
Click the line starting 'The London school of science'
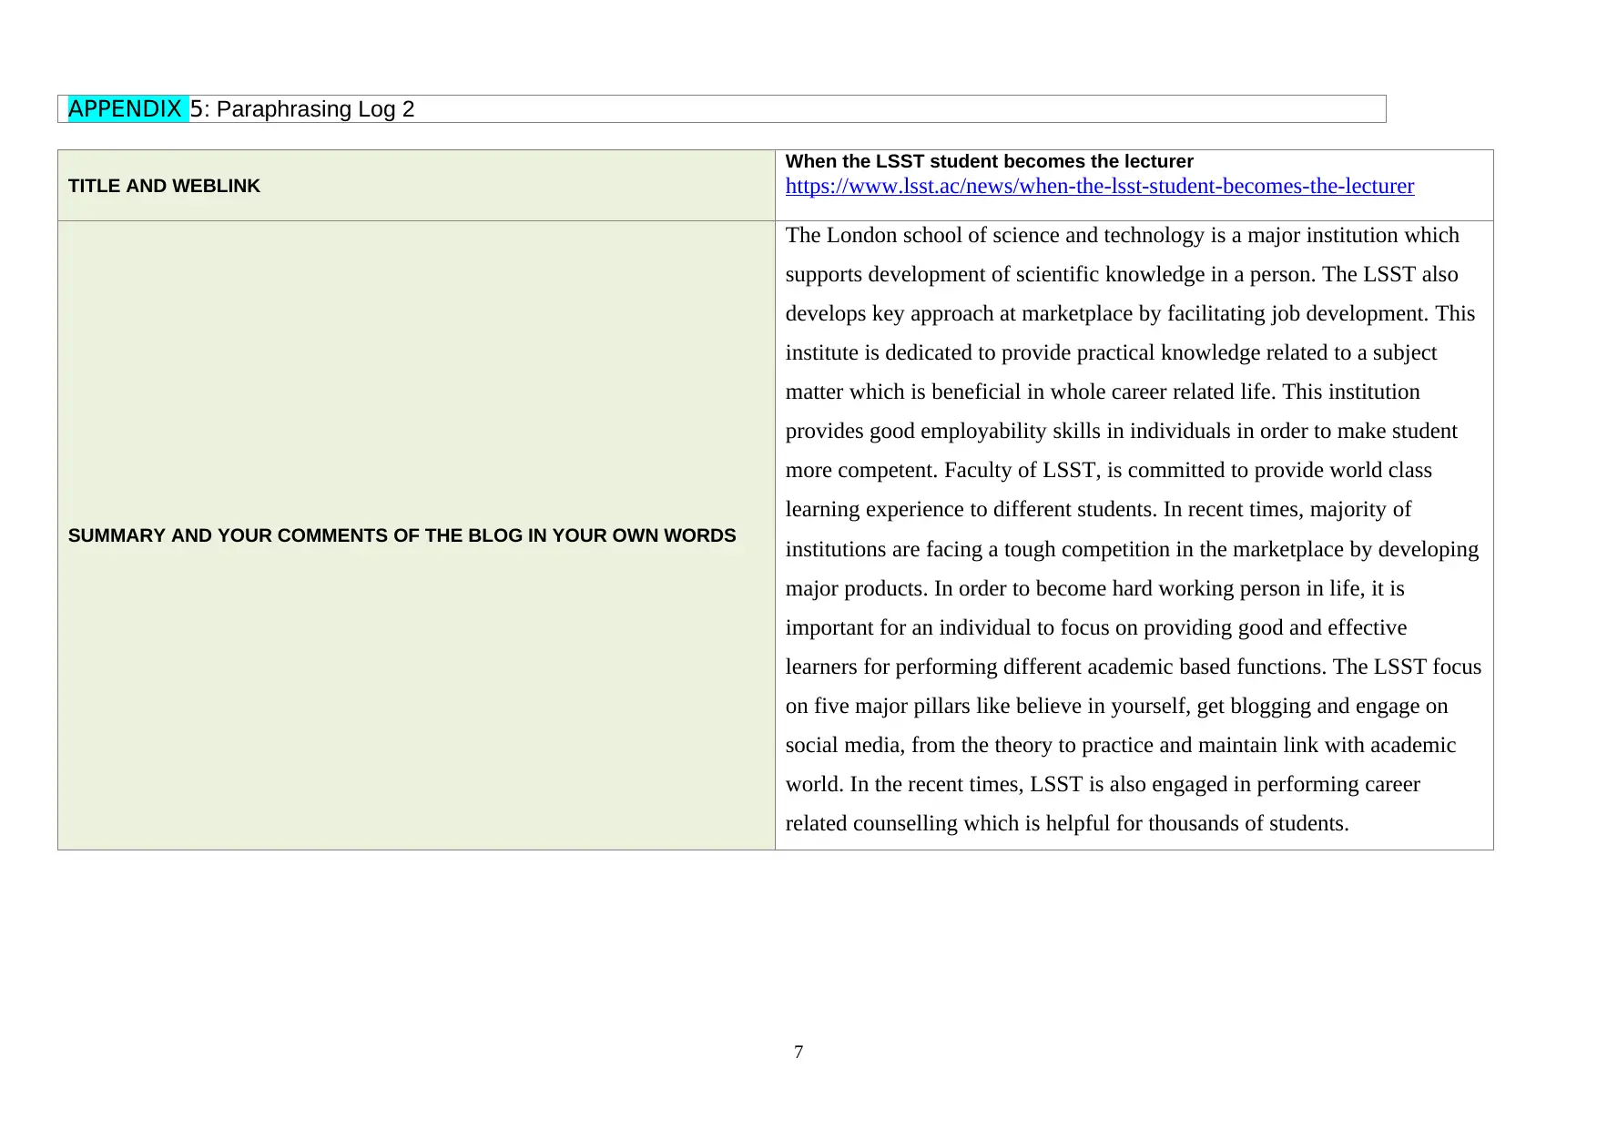(x=1122, y=236)
